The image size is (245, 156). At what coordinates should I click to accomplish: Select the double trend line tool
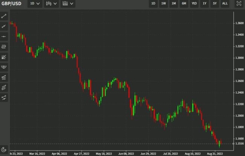(x=4, y=98)
